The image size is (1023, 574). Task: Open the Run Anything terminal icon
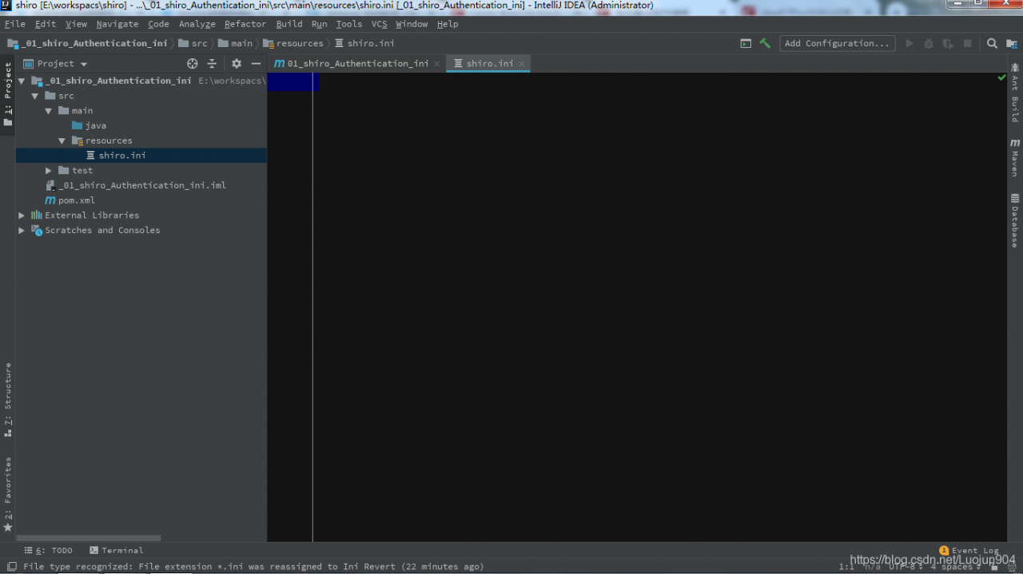click(746, 43)
